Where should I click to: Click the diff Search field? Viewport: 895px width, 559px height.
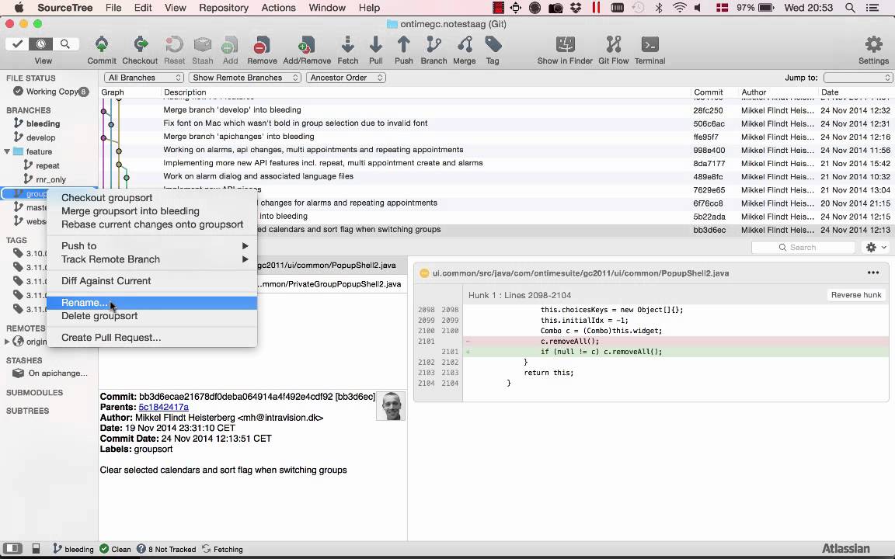803,247
